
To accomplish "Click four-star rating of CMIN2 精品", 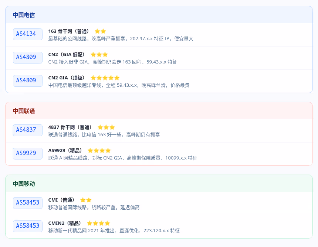I will click(98, 223).
